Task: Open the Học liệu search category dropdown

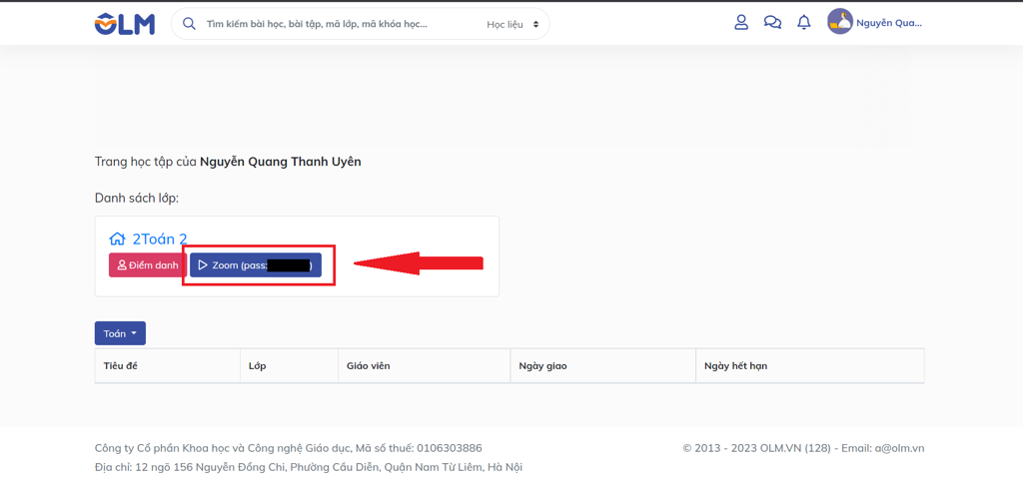Action: pos(512,24)
